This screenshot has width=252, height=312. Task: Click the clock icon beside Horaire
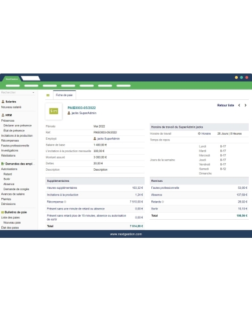(199, 133)
